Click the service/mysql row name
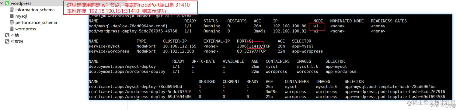Image resolution: width=460 pixels, height=110 pixels. [104, 46]
